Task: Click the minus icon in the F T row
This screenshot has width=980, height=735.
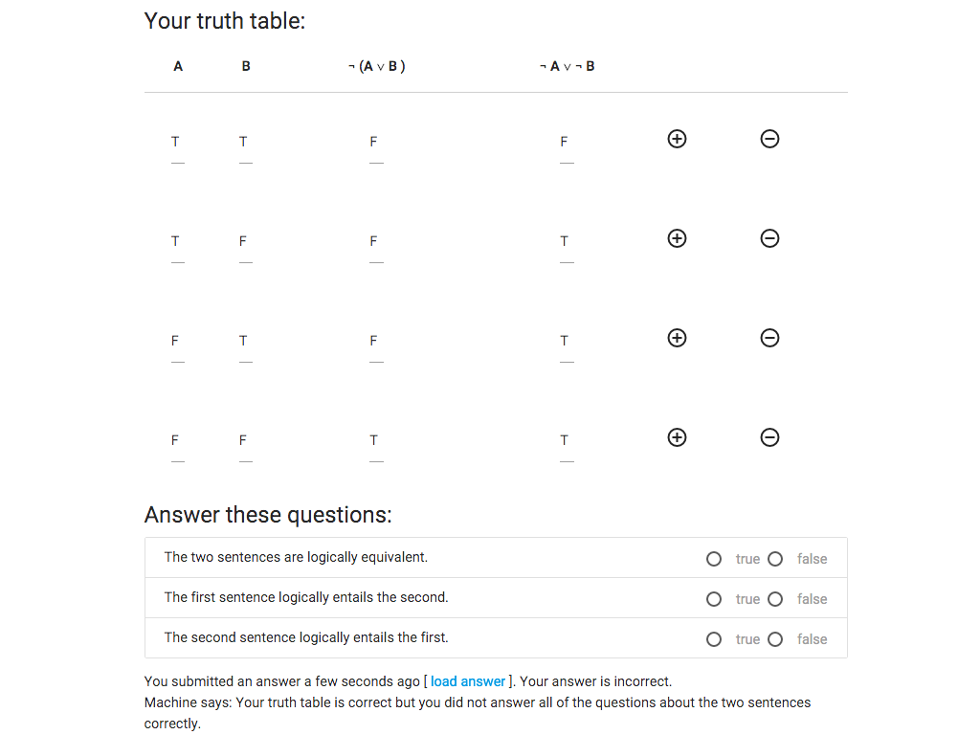Action: [x=769, y=339]
